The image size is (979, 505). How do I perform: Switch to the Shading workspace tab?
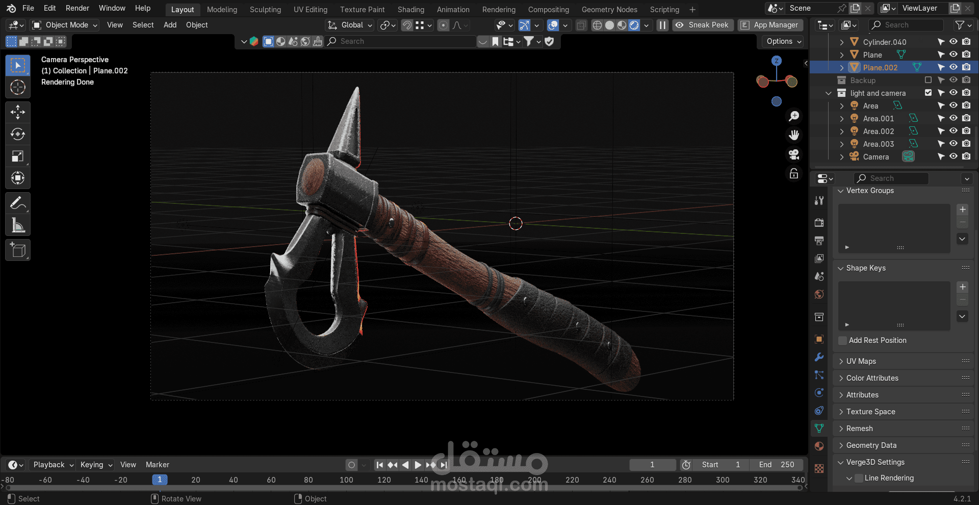411,10
